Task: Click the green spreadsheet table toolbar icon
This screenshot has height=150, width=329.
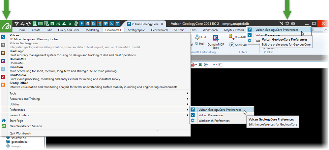Action: pyautogui.click(x=40, y=24)
